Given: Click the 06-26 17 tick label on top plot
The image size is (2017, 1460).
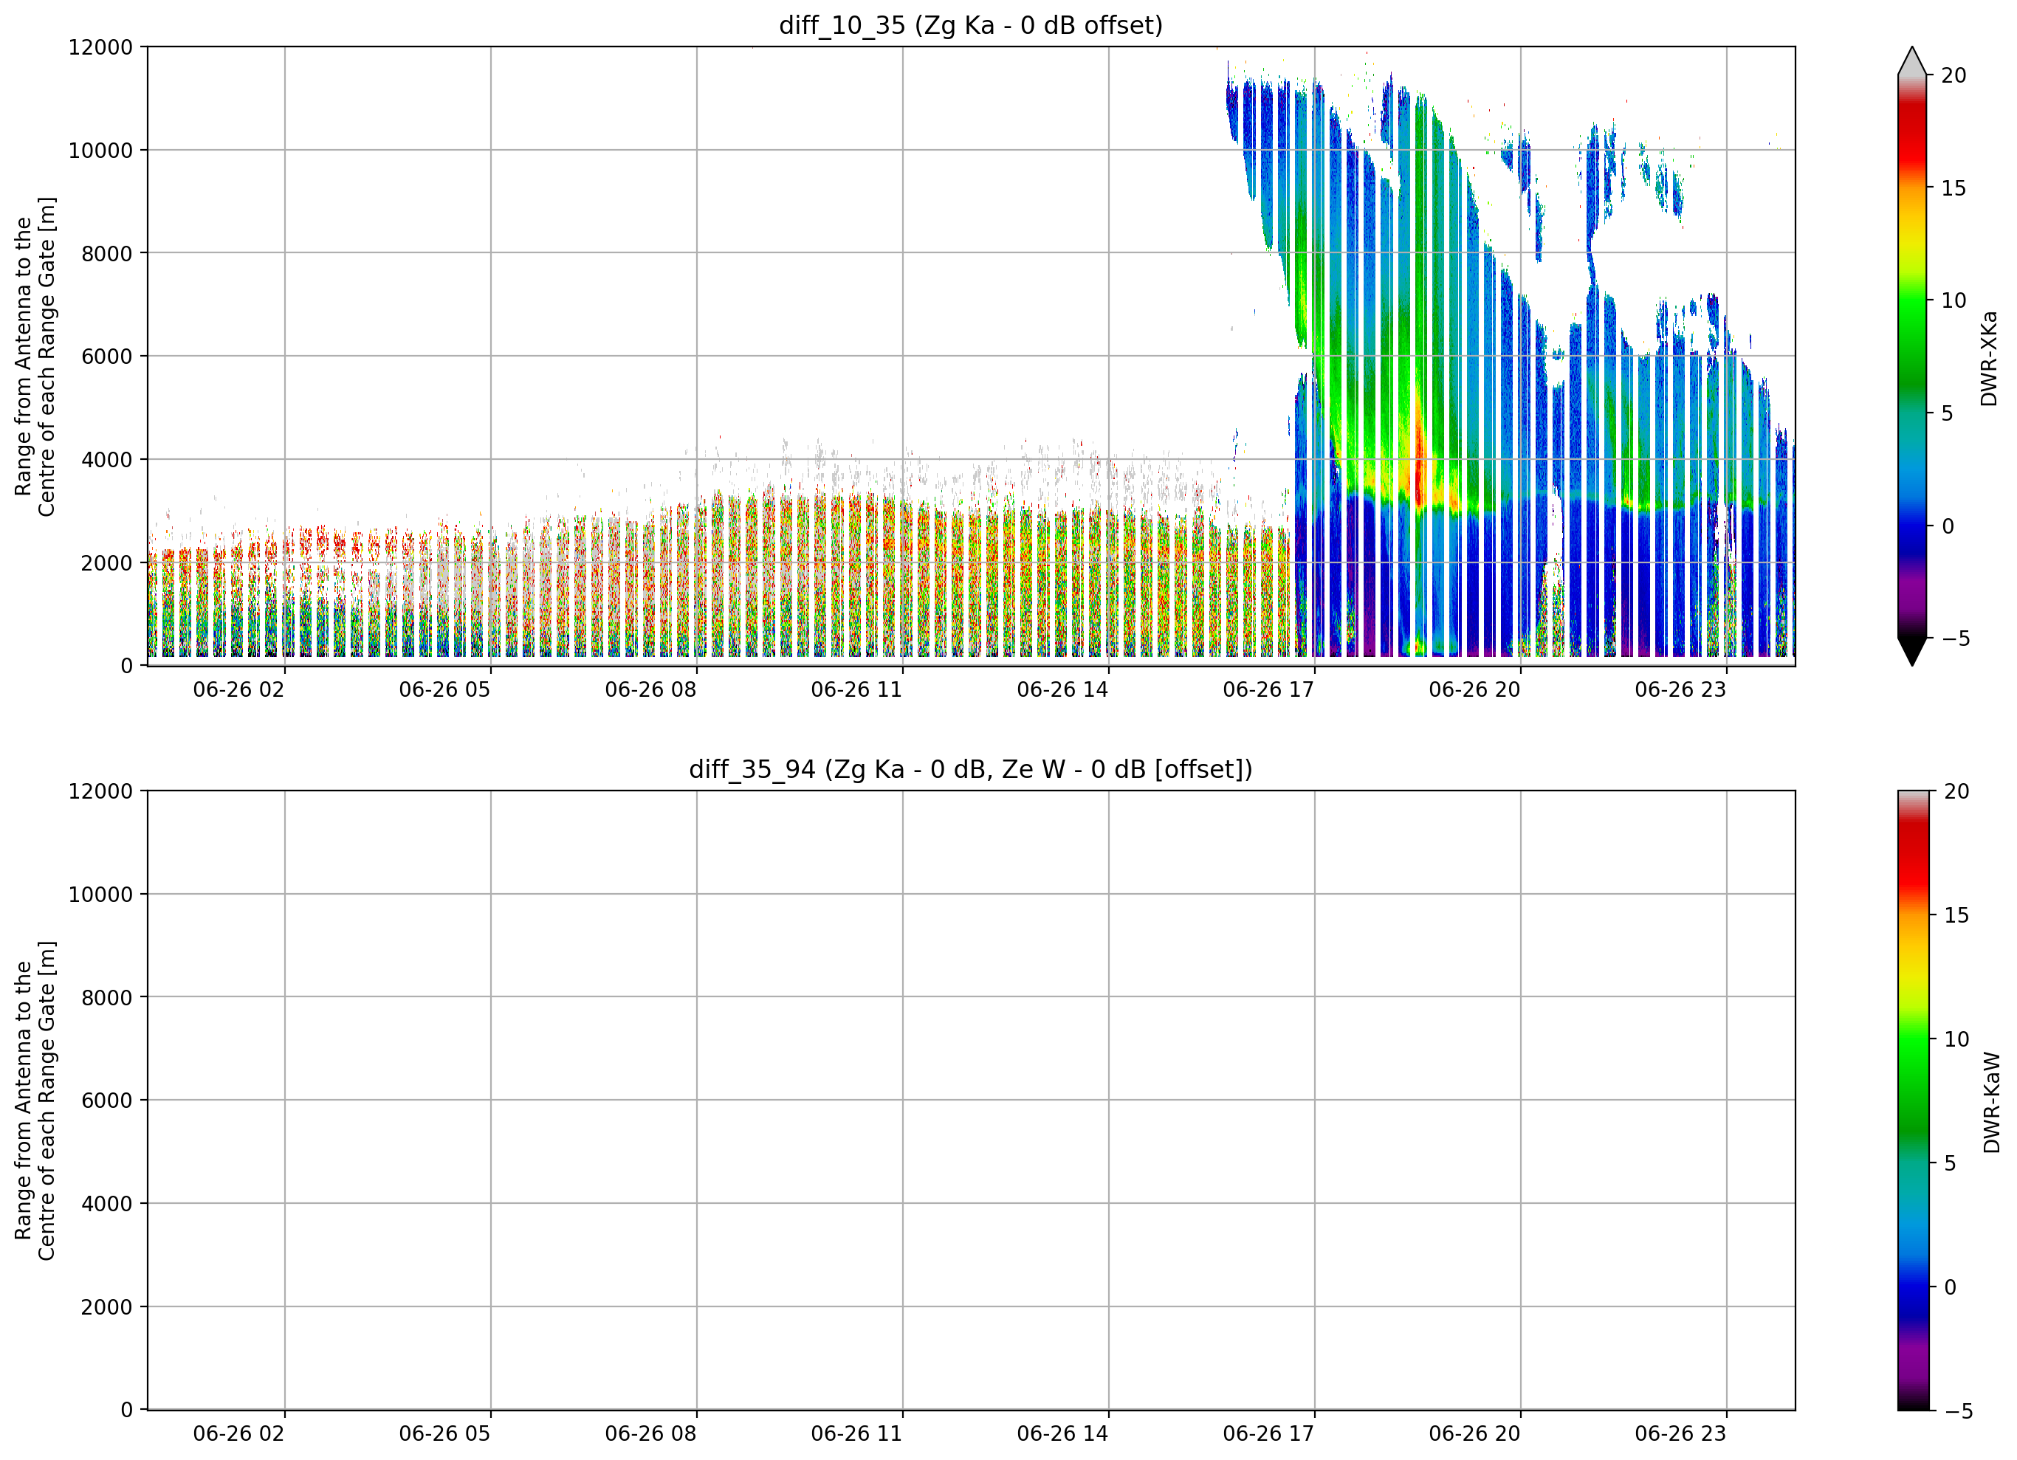Looking at the screenshot, I should pos(1268,690).
